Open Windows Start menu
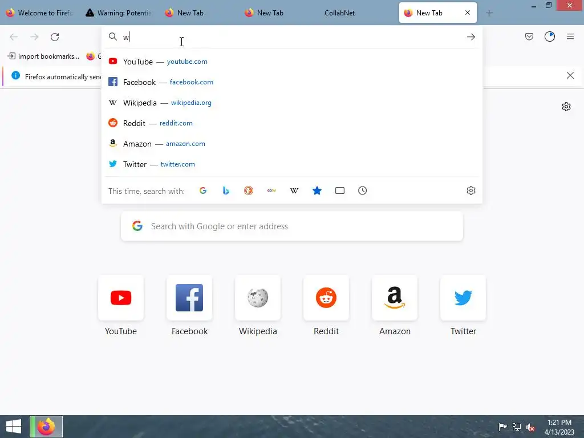The height and width of the screenshot is (438, 584). tap(14, 427)
